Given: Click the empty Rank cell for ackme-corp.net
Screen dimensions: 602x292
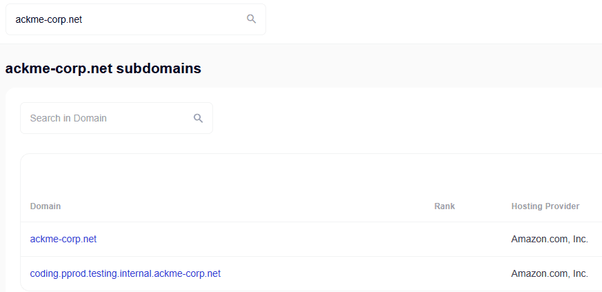Looking at the screenshot, I should click(445, 239).
